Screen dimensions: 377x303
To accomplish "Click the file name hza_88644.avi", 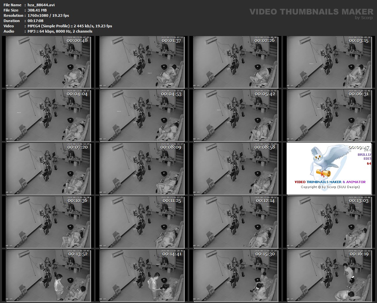I will point(41,5).
